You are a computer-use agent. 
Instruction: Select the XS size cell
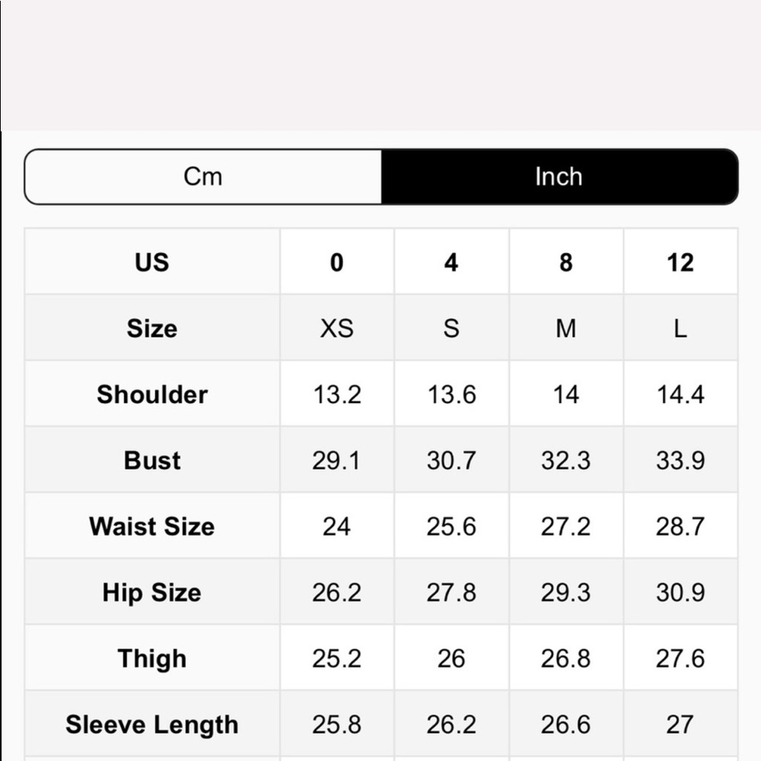pyautogui.click(x=336, y=328)
